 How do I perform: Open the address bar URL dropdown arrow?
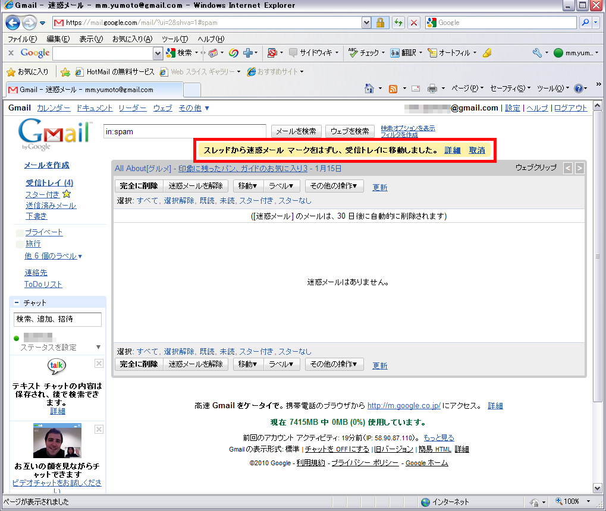(x=366, y=23)
